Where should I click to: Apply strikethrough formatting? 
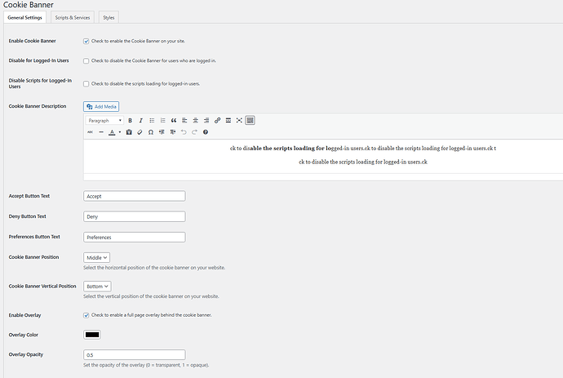tap(90, 132)
